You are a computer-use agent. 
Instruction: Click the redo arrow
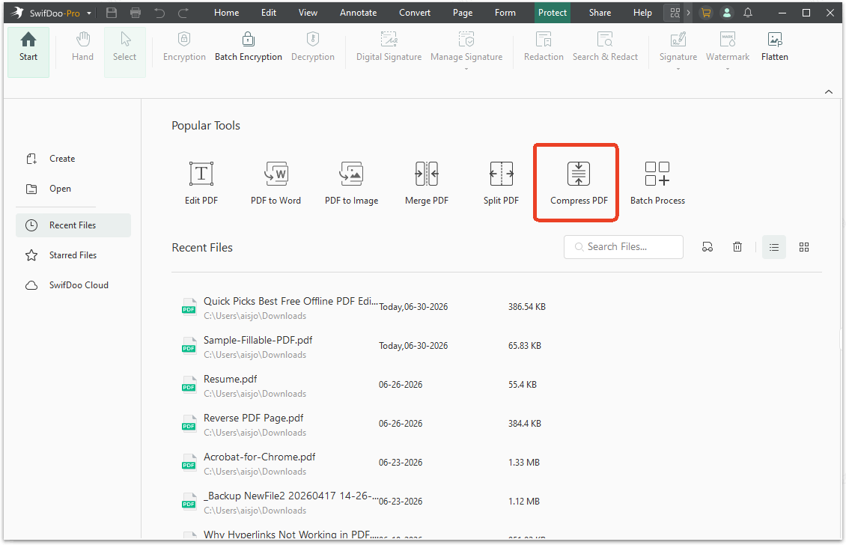pos(183,13)
